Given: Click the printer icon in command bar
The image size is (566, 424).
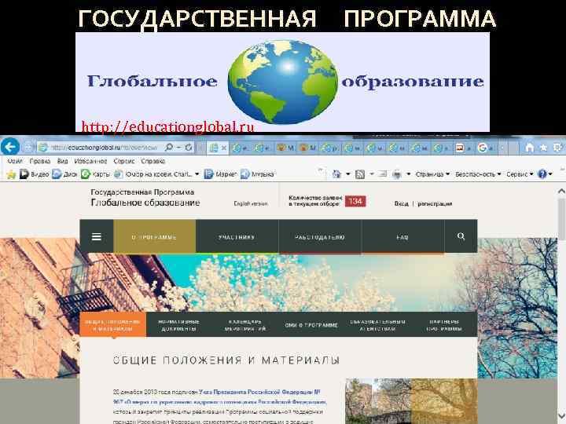Looking at the screenshot, I should point(397,174).
